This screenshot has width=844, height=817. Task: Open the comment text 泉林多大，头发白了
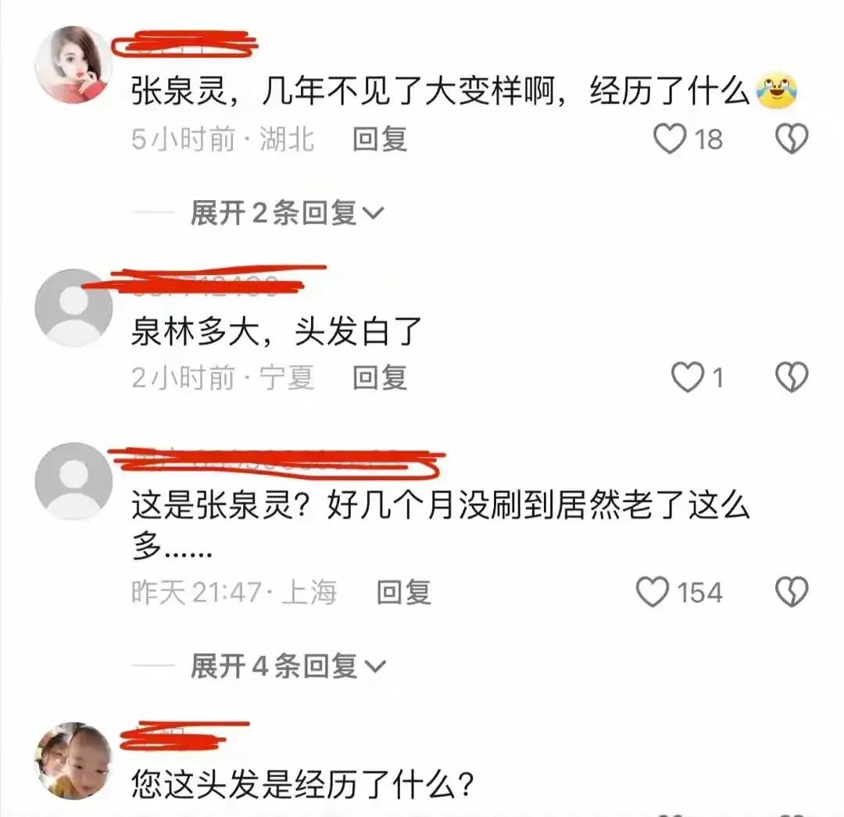coord(276,331)
